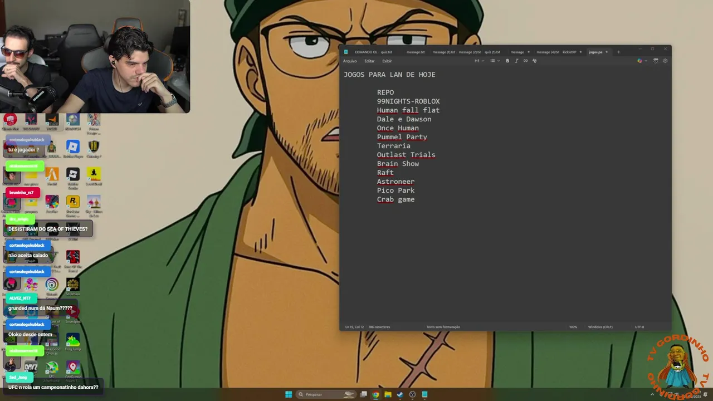The image size is (713, 401).
Task: Show hidden system tray icons chevron
Action: click(652, 394)
